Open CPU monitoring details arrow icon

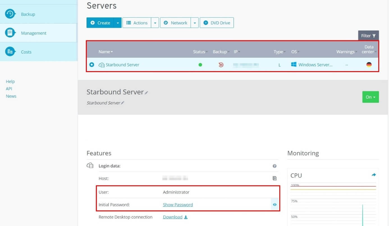pyautogui.click(x=374, y=175)
